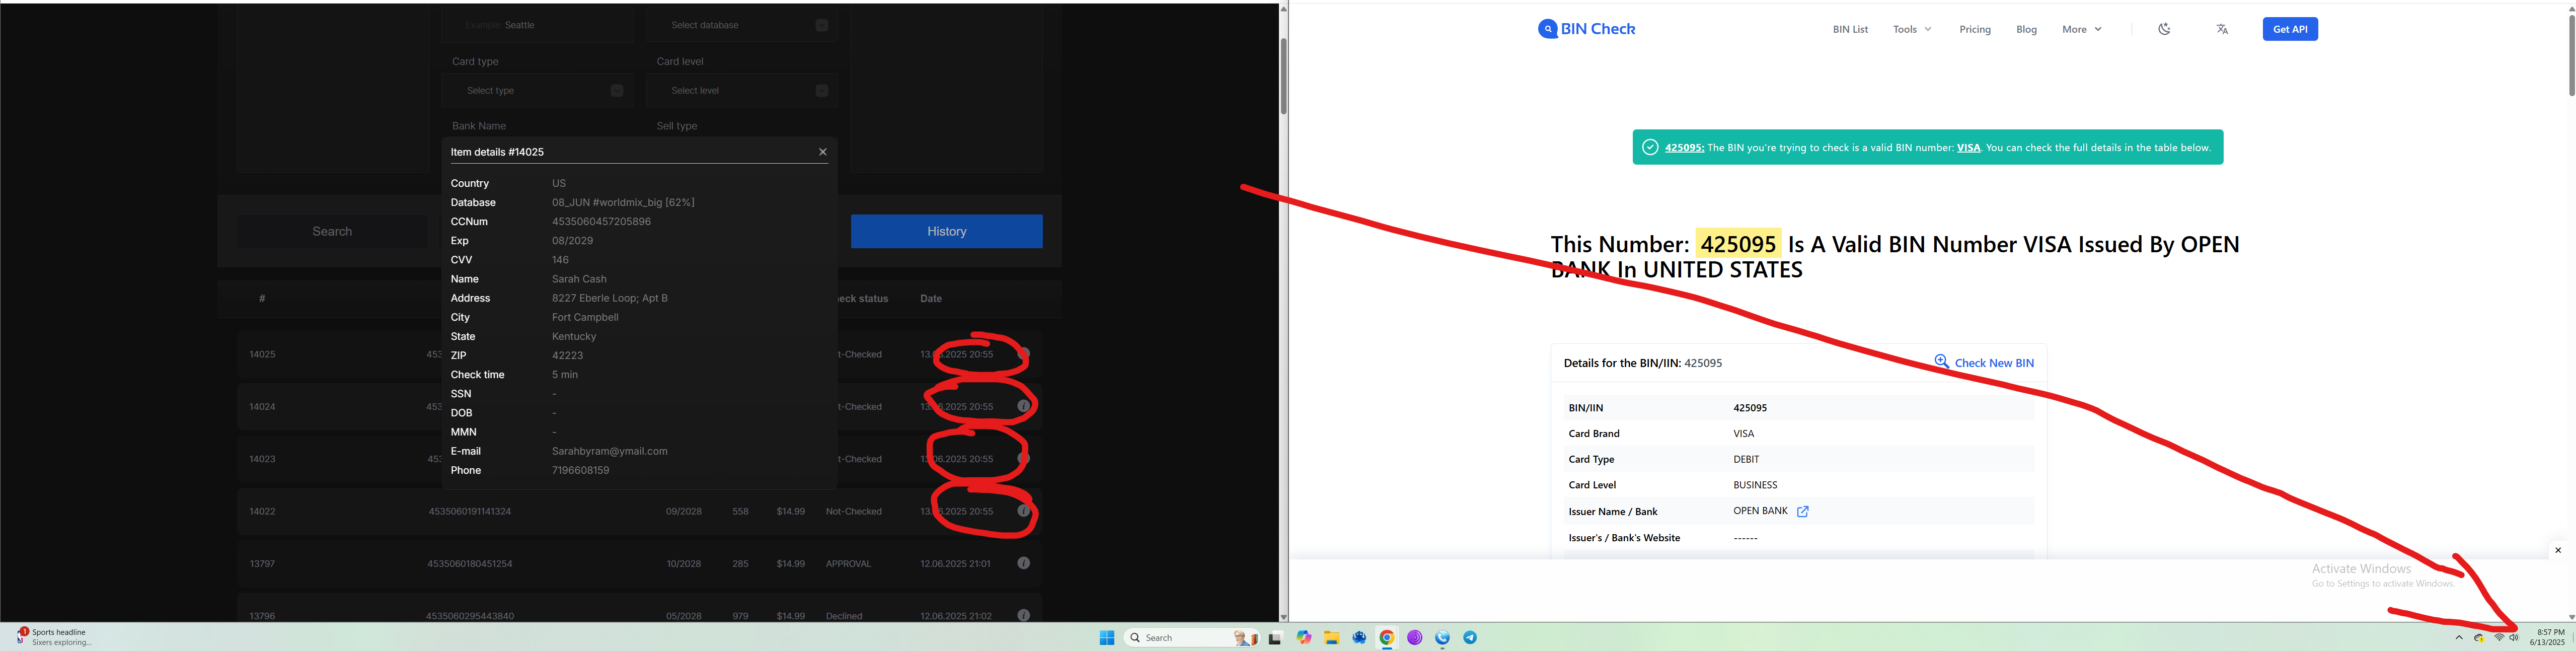Open the Select level dropdown
The width and height of the screenshot is (2576, 651).
tap(742, 90)
